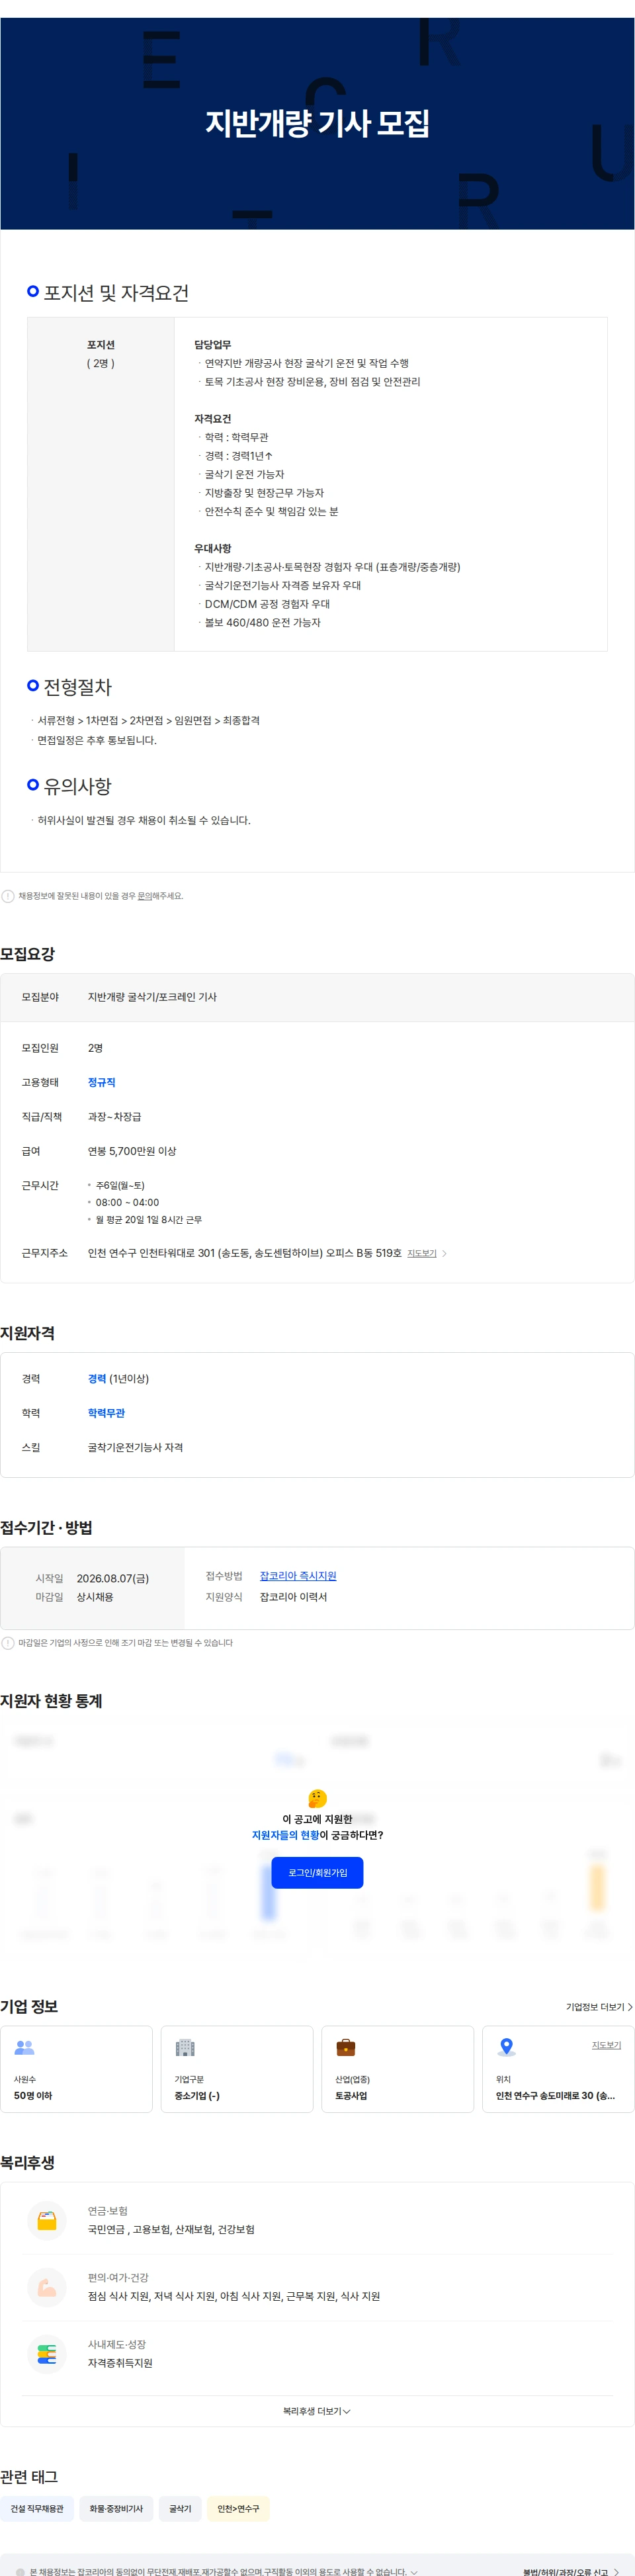This screenshot has width=635, height=2576.
Task: Click the 사내제도·성장 benefit icon
Action: click(x=47, y=2354)
